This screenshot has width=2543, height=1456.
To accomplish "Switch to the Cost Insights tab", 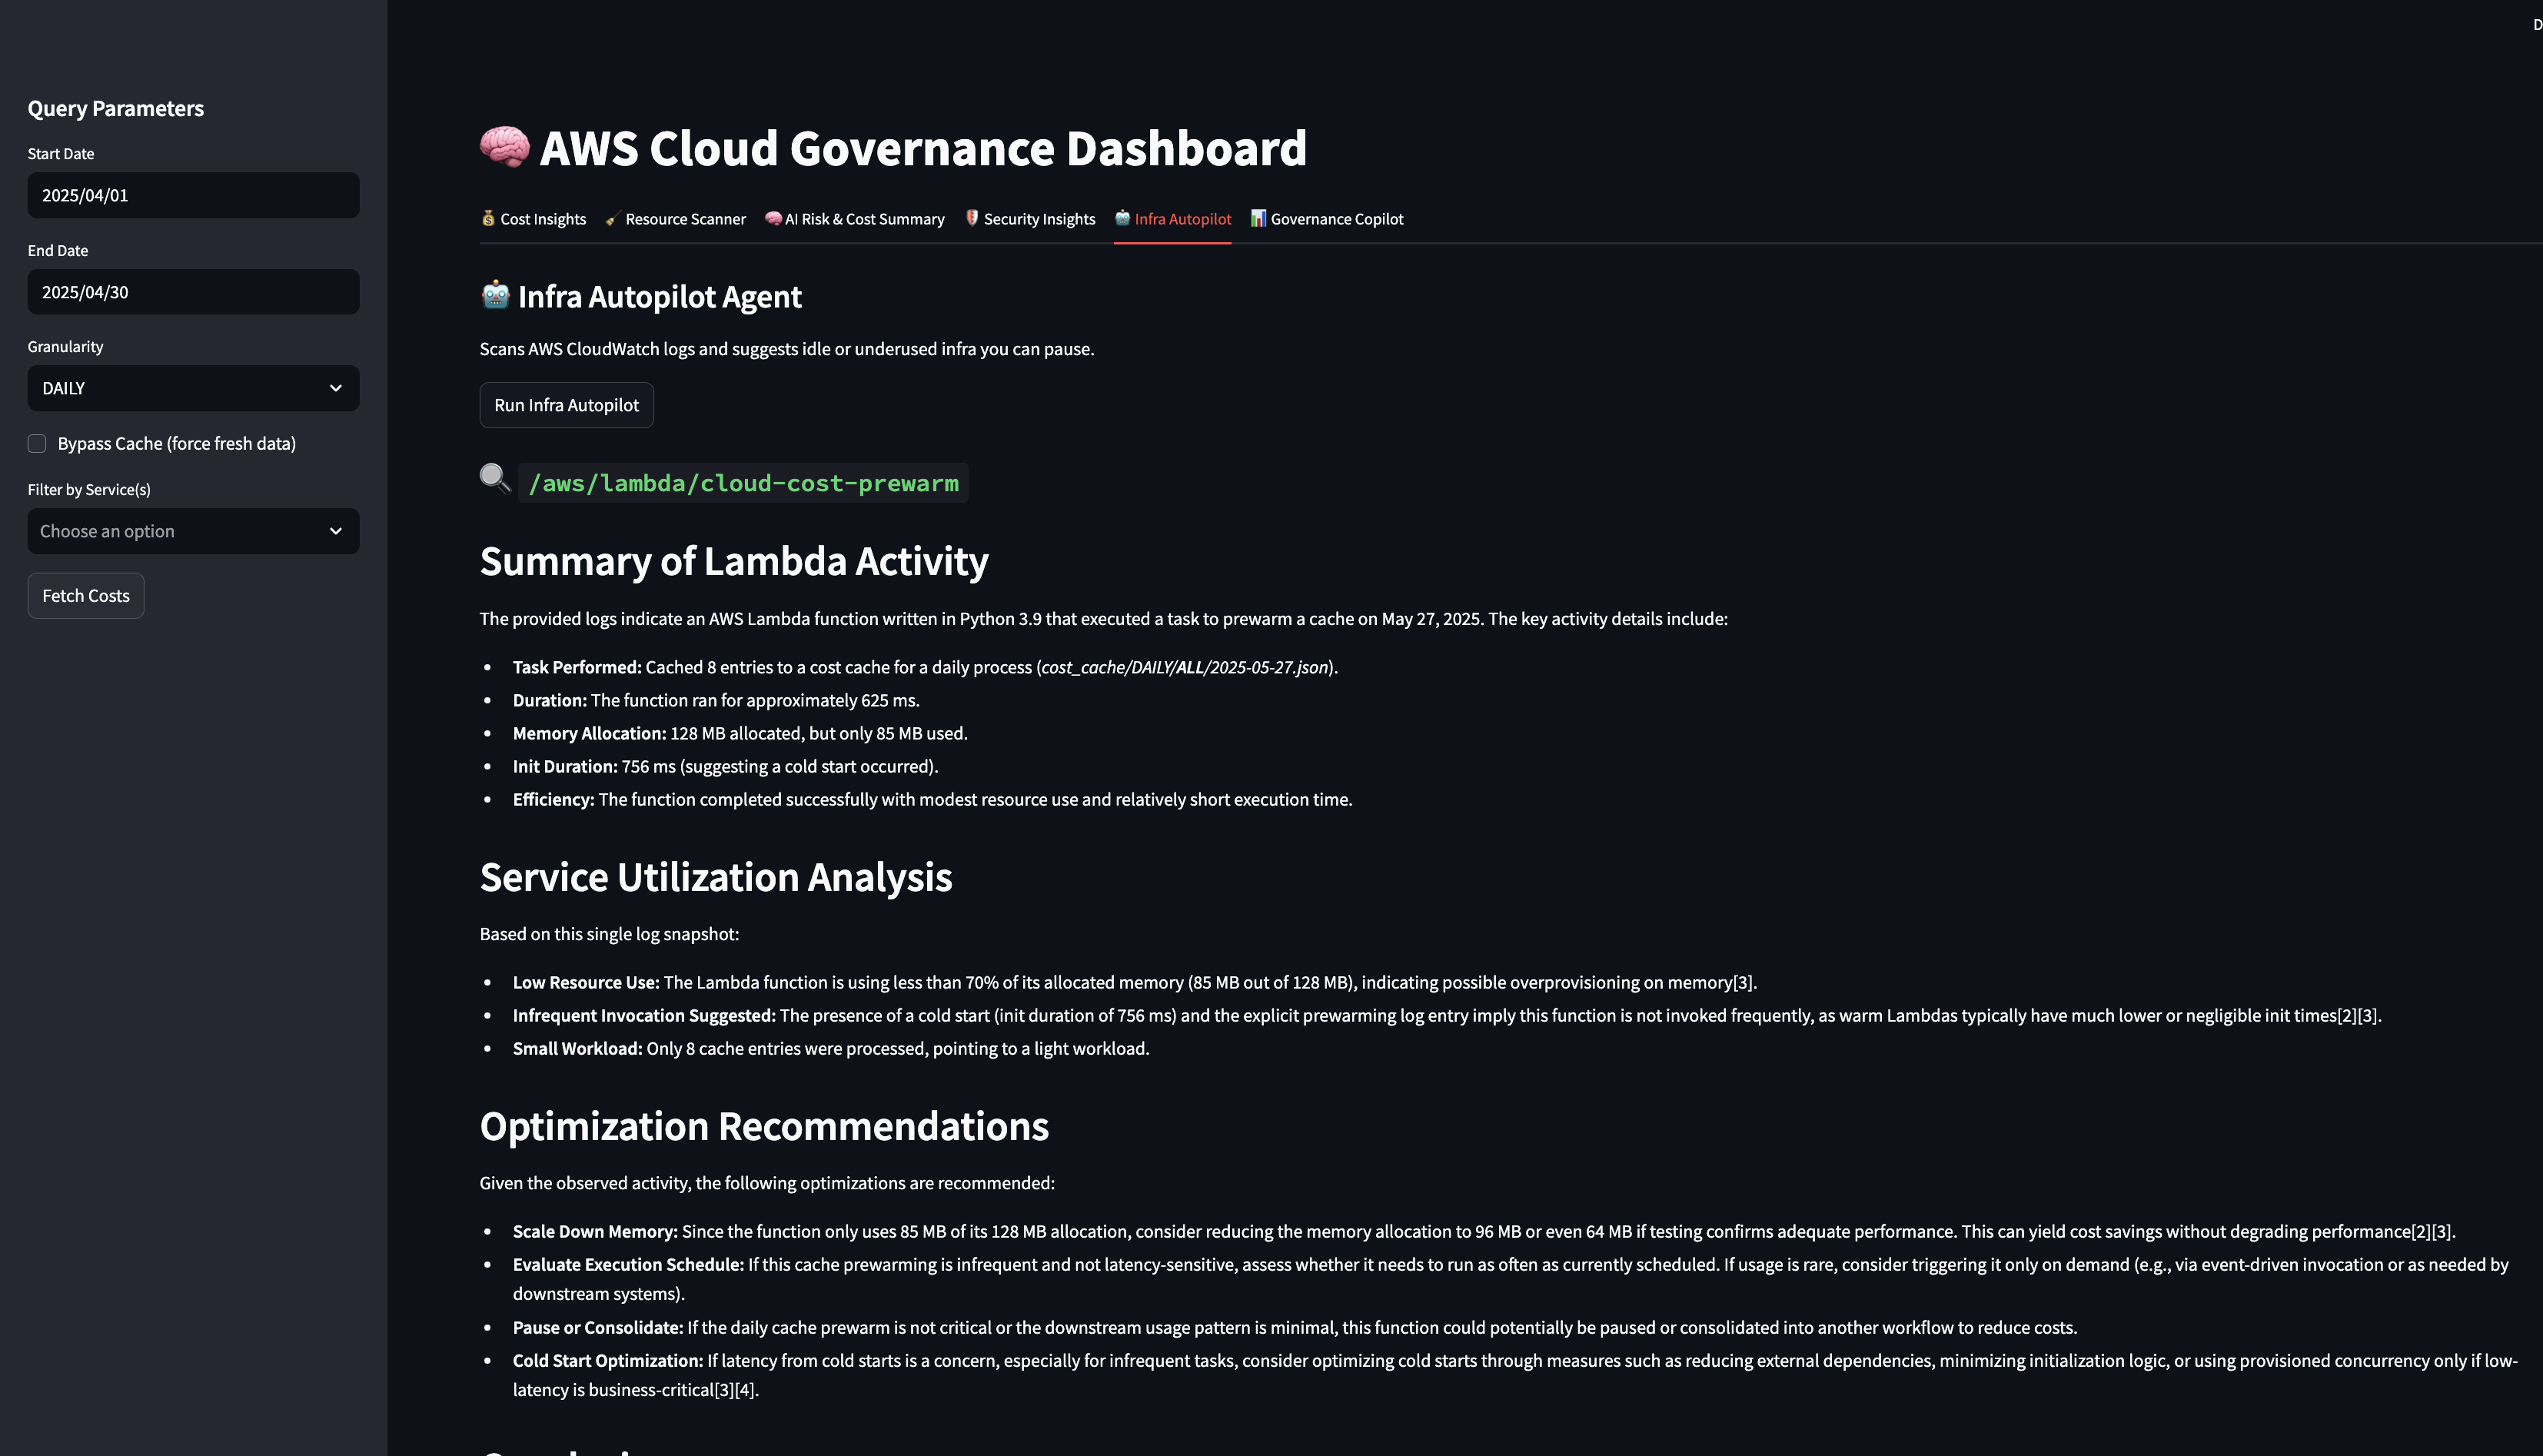I will tap(542, 219).
